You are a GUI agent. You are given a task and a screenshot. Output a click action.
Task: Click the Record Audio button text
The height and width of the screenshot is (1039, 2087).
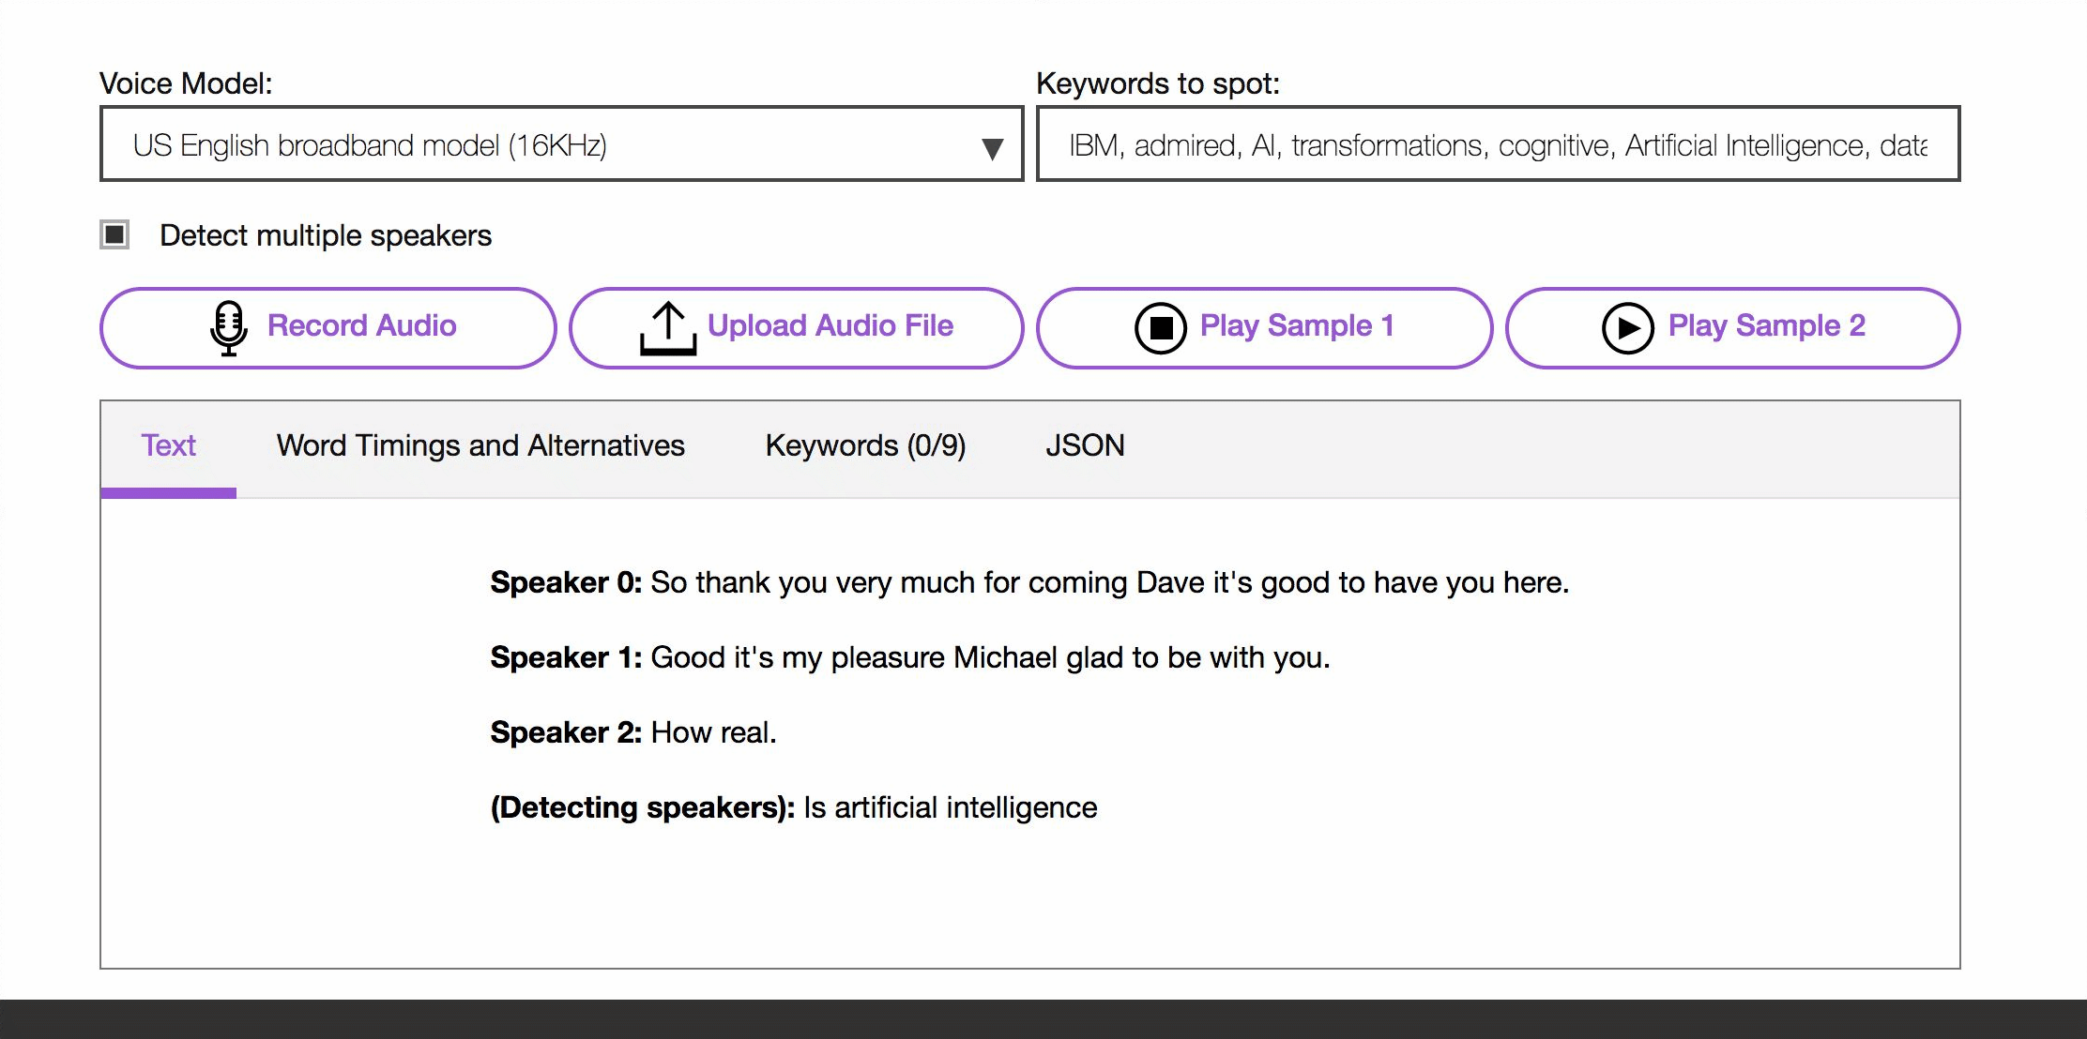click(x=361, y=325)
